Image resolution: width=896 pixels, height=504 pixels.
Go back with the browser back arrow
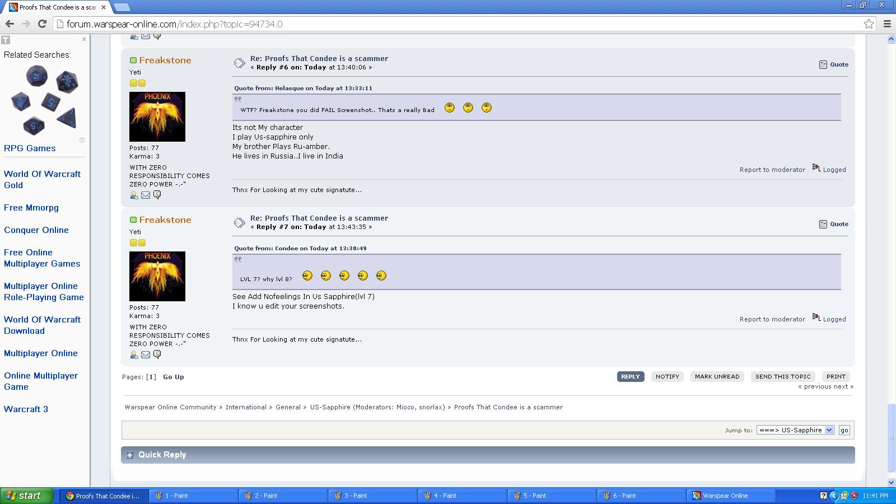point(10,24)
